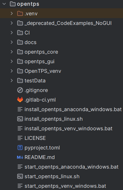Click the gitignore circle-slash file icon
The image size is (123, 190).
pyautogui.click(x=20, y=90)
